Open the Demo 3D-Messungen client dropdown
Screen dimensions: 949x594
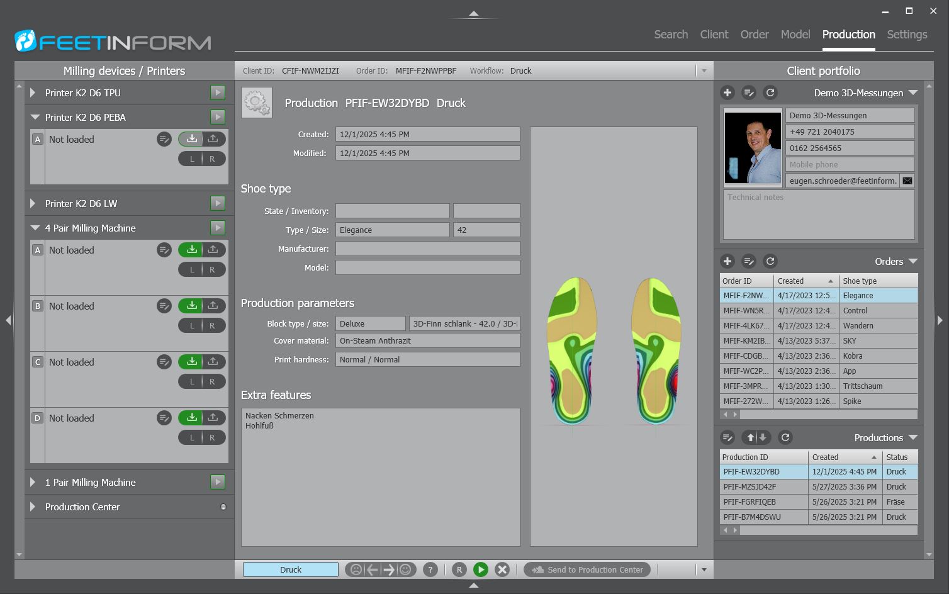[x=912, y=93]
